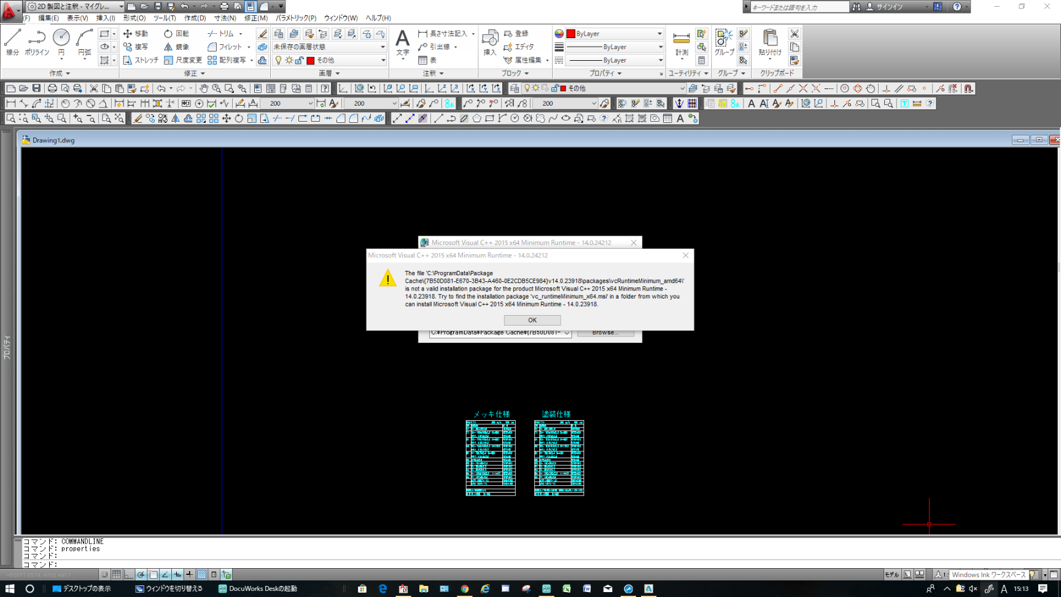Click OK in the Visual C++ error dialog

[532, 320]
